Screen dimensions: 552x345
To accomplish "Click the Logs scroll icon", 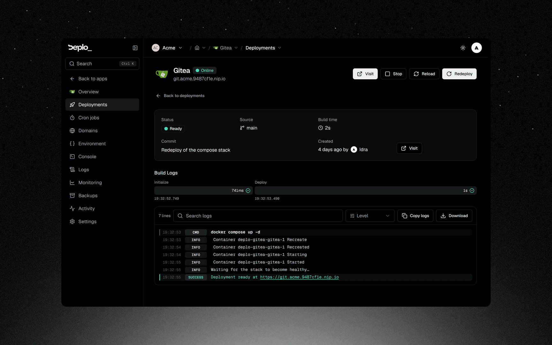I will [x=72, y=170].
